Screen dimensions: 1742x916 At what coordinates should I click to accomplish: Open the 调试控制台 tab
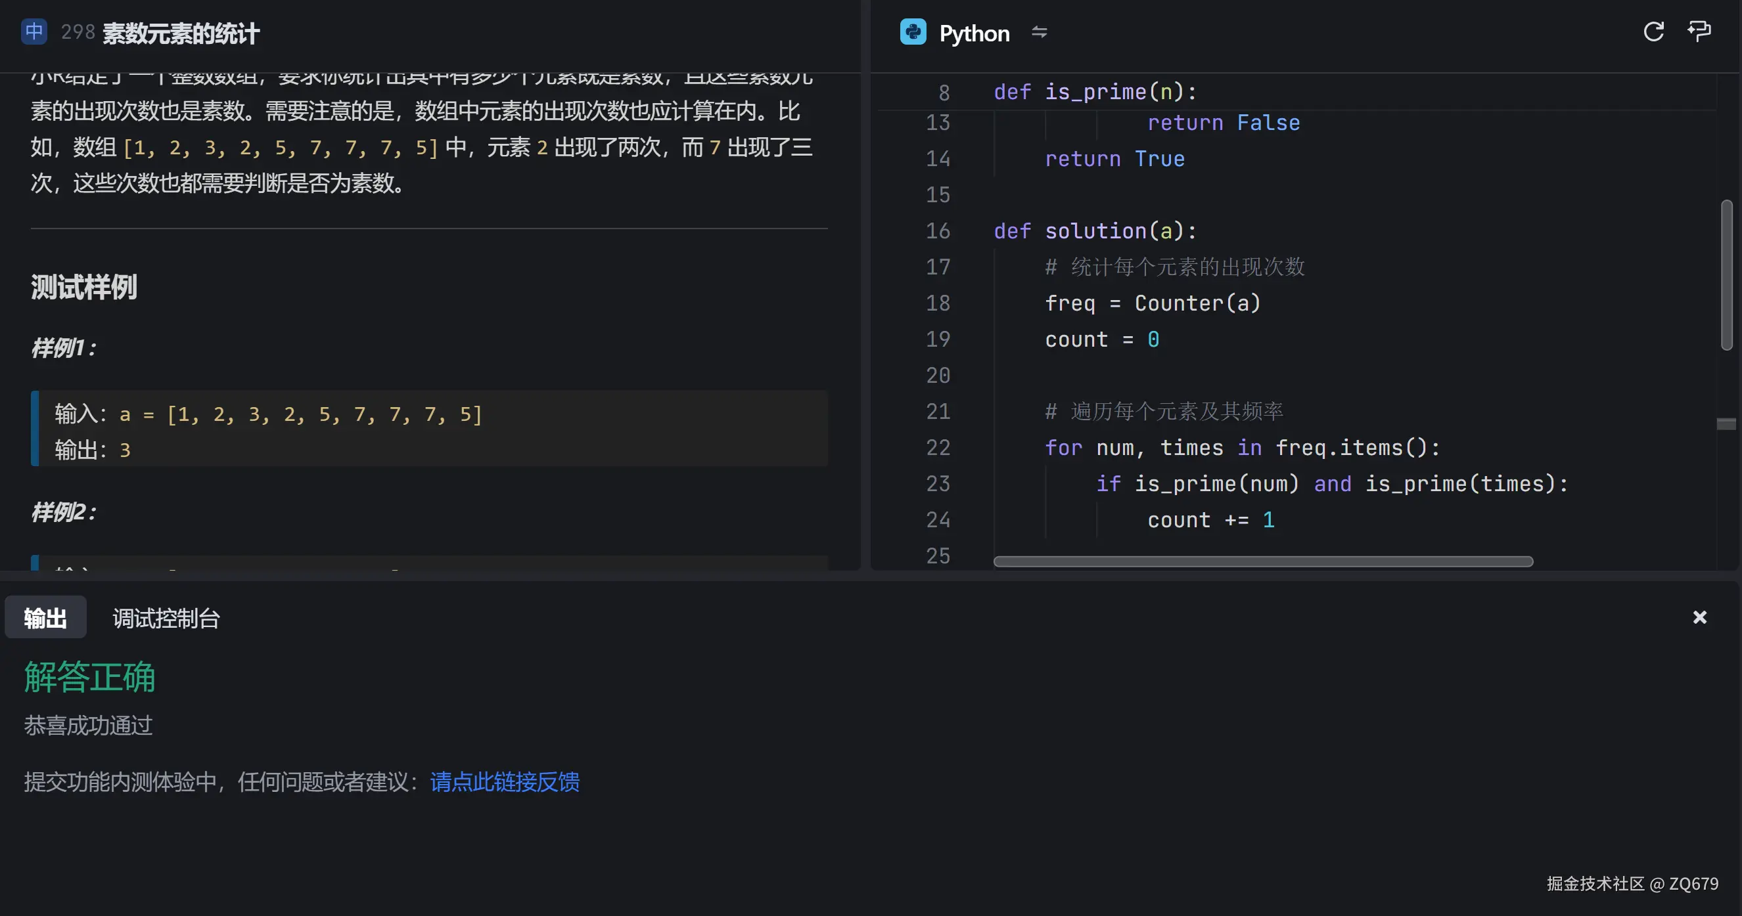point(166,618)
